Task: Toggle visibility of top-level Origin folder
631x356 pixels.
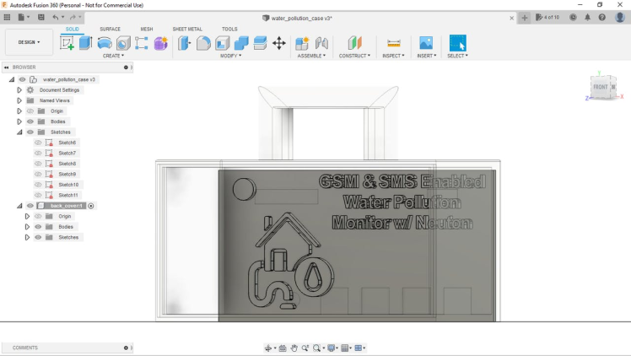Action: point(30,111)
